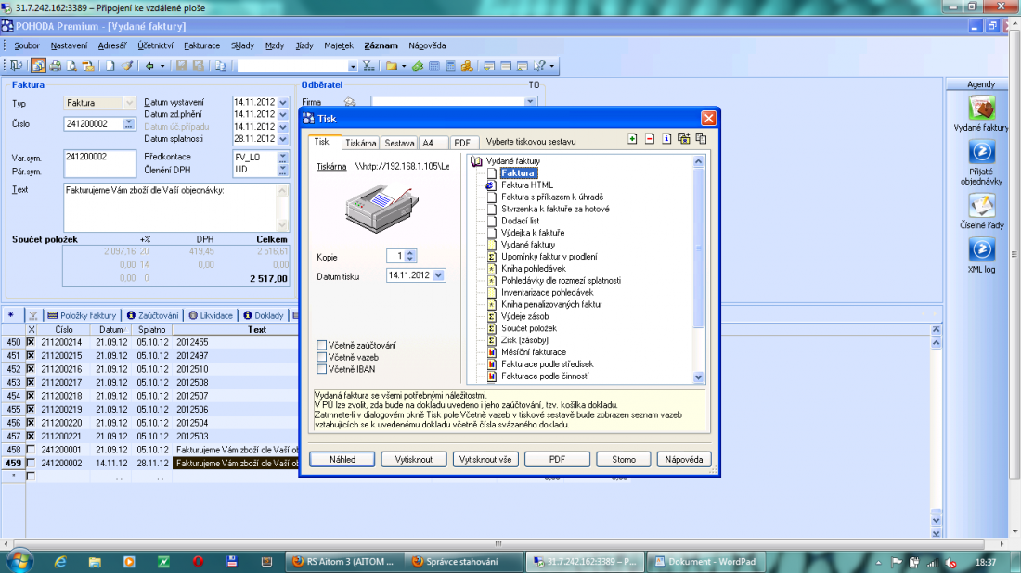
Task: Open the Fakturace menu
Action: point(201,45)
